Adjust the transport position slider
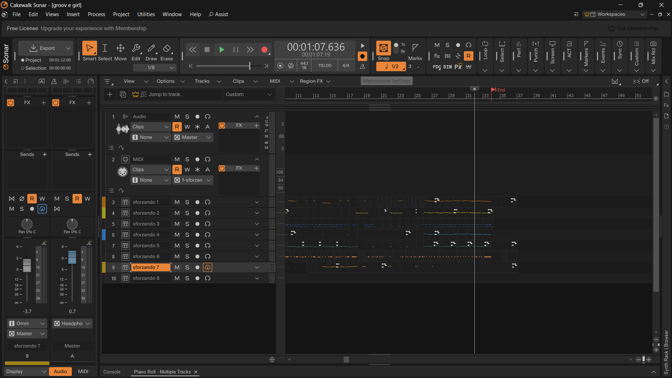This screenshot has height=378, width=672. pos(249,66)
